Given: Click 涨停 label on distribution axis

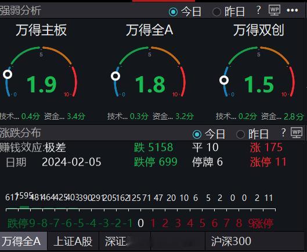Looking at the screenshot, I should (263, 223).
